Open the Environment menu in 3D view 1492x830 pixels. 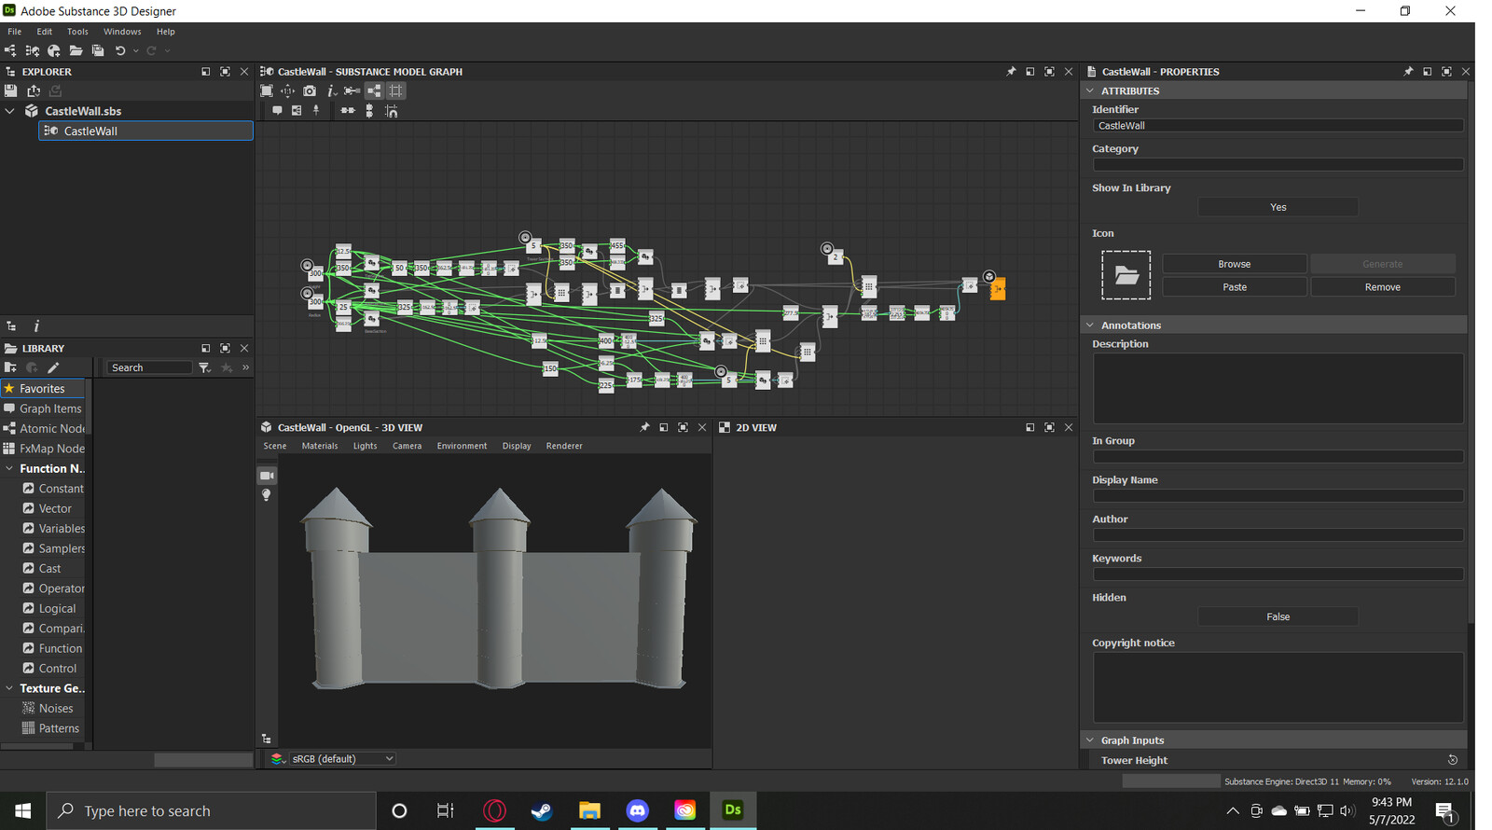[x=462, y=446]
